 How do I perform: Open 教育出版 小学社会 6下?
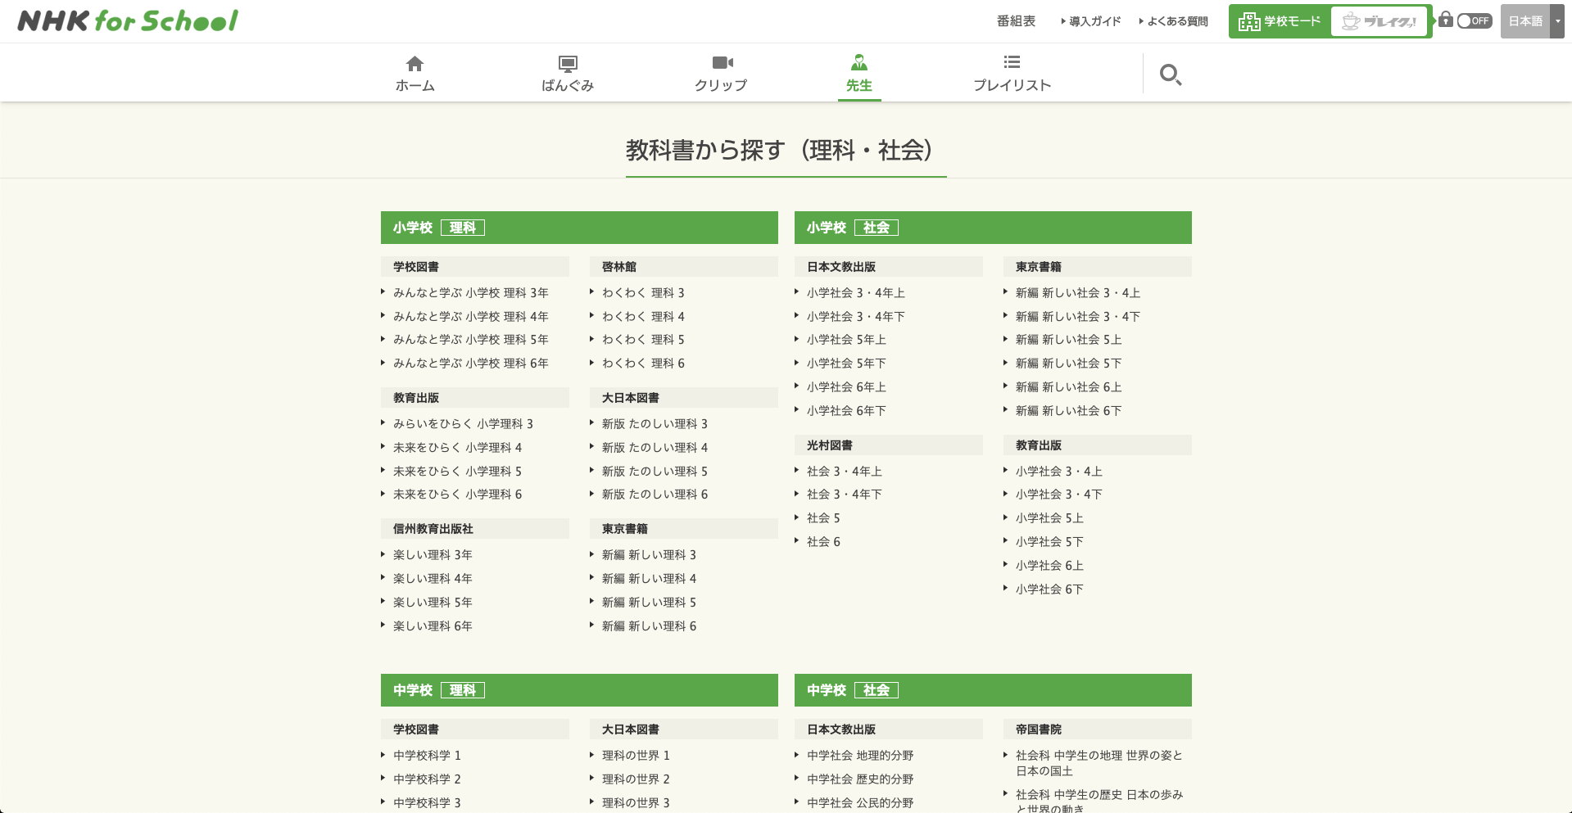coord(1049,589)
